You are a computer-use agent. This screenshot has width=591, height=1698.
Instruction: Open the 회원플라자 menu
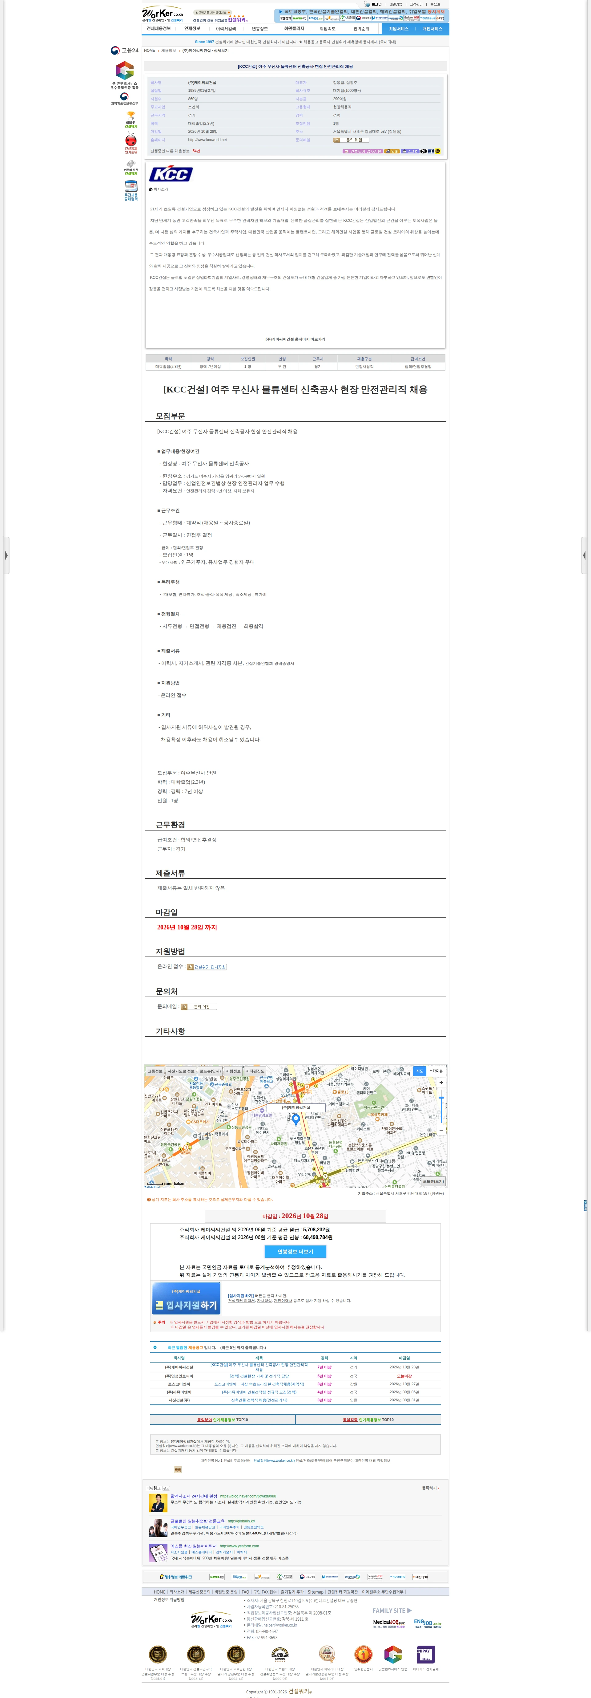point(294,29)
